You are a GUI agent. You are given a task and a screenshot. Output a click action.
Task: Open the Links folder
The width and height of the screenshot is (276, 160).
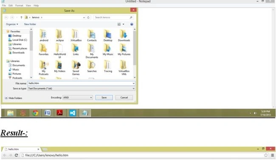(76, 49)
